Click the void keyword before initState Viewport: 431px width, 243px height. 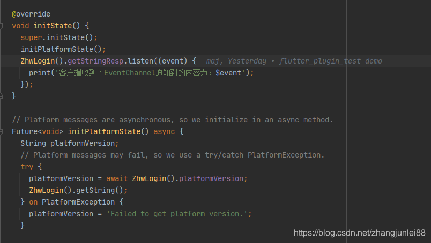coord(20,26)
